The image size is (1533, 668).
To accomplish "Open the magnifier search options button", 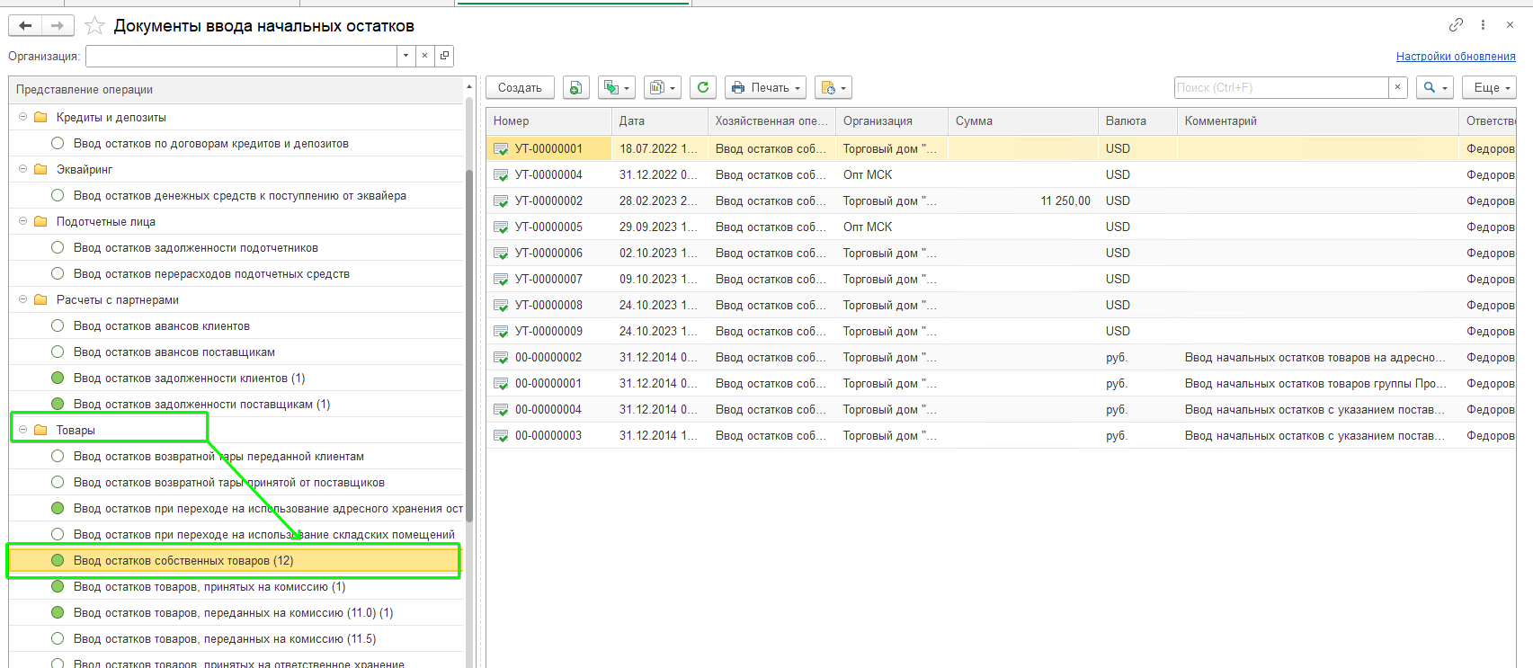I will pyautogui.click(x=1435, y=87).
